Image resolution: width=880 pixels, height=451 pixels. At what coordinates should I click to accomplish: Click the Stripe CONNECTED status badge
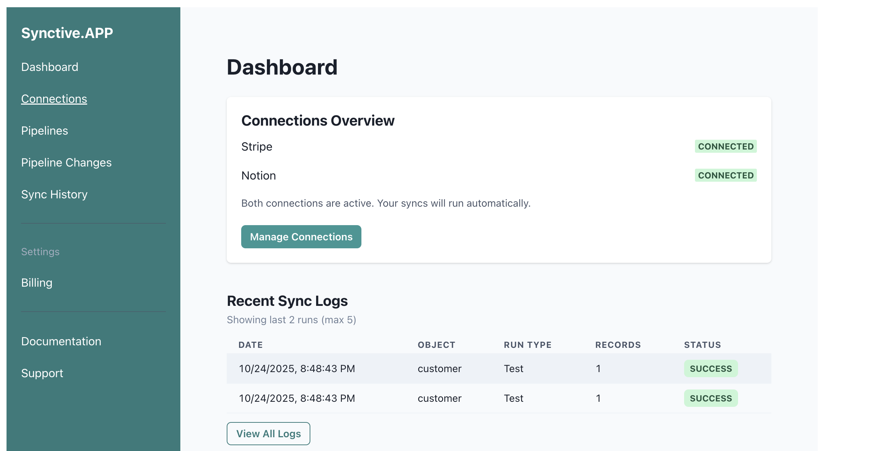point(725,146)
